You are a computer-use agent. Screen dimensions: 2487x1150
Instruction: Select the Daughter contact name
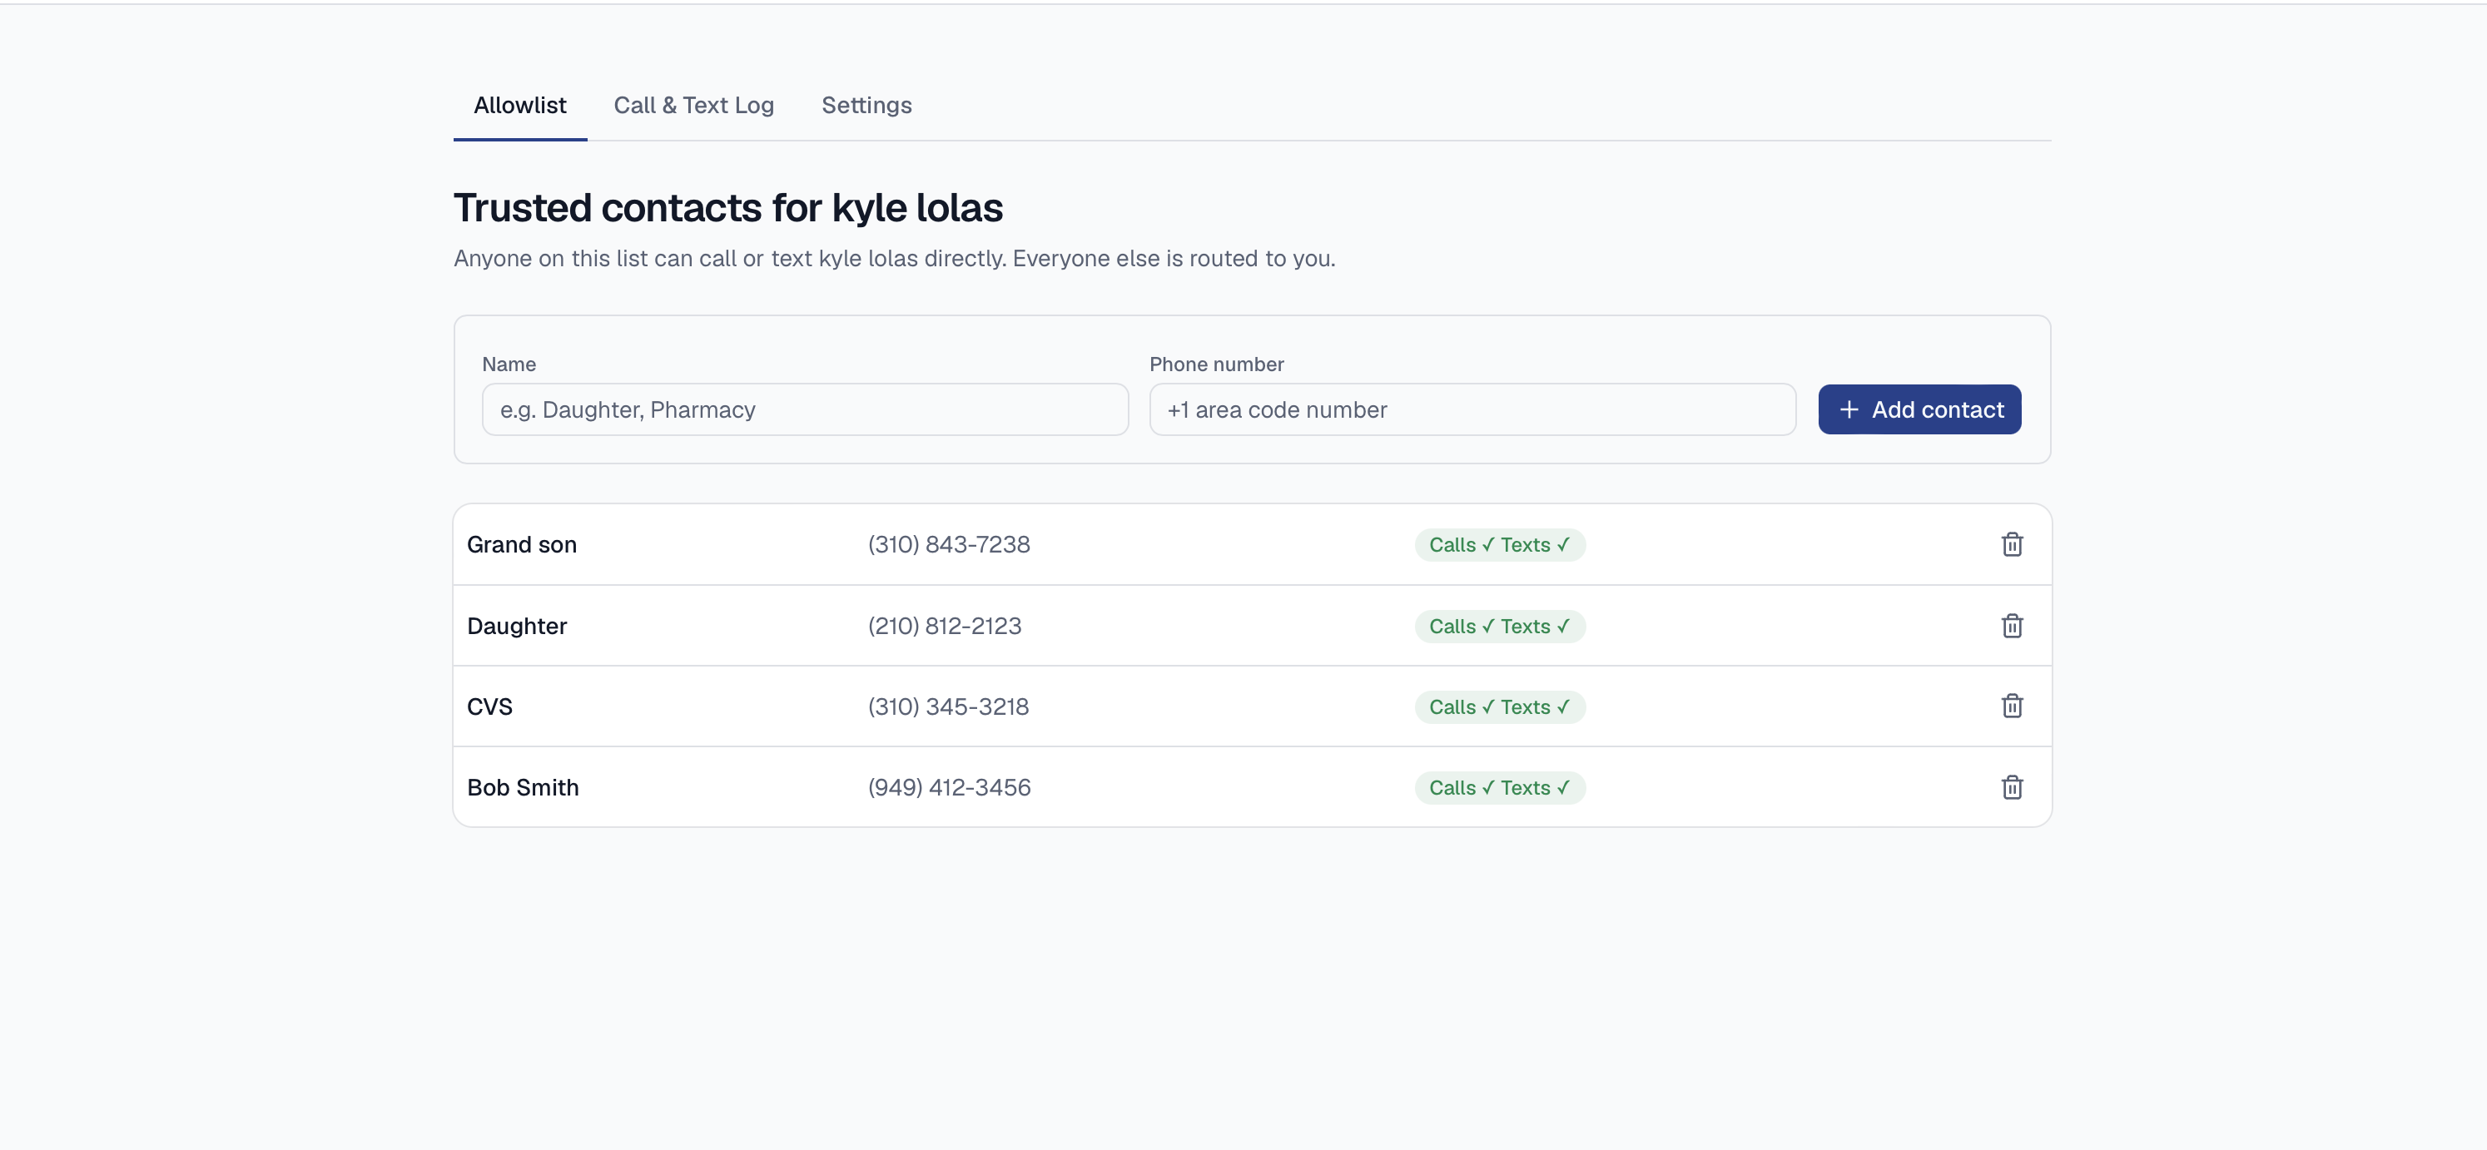click(517, 626)
